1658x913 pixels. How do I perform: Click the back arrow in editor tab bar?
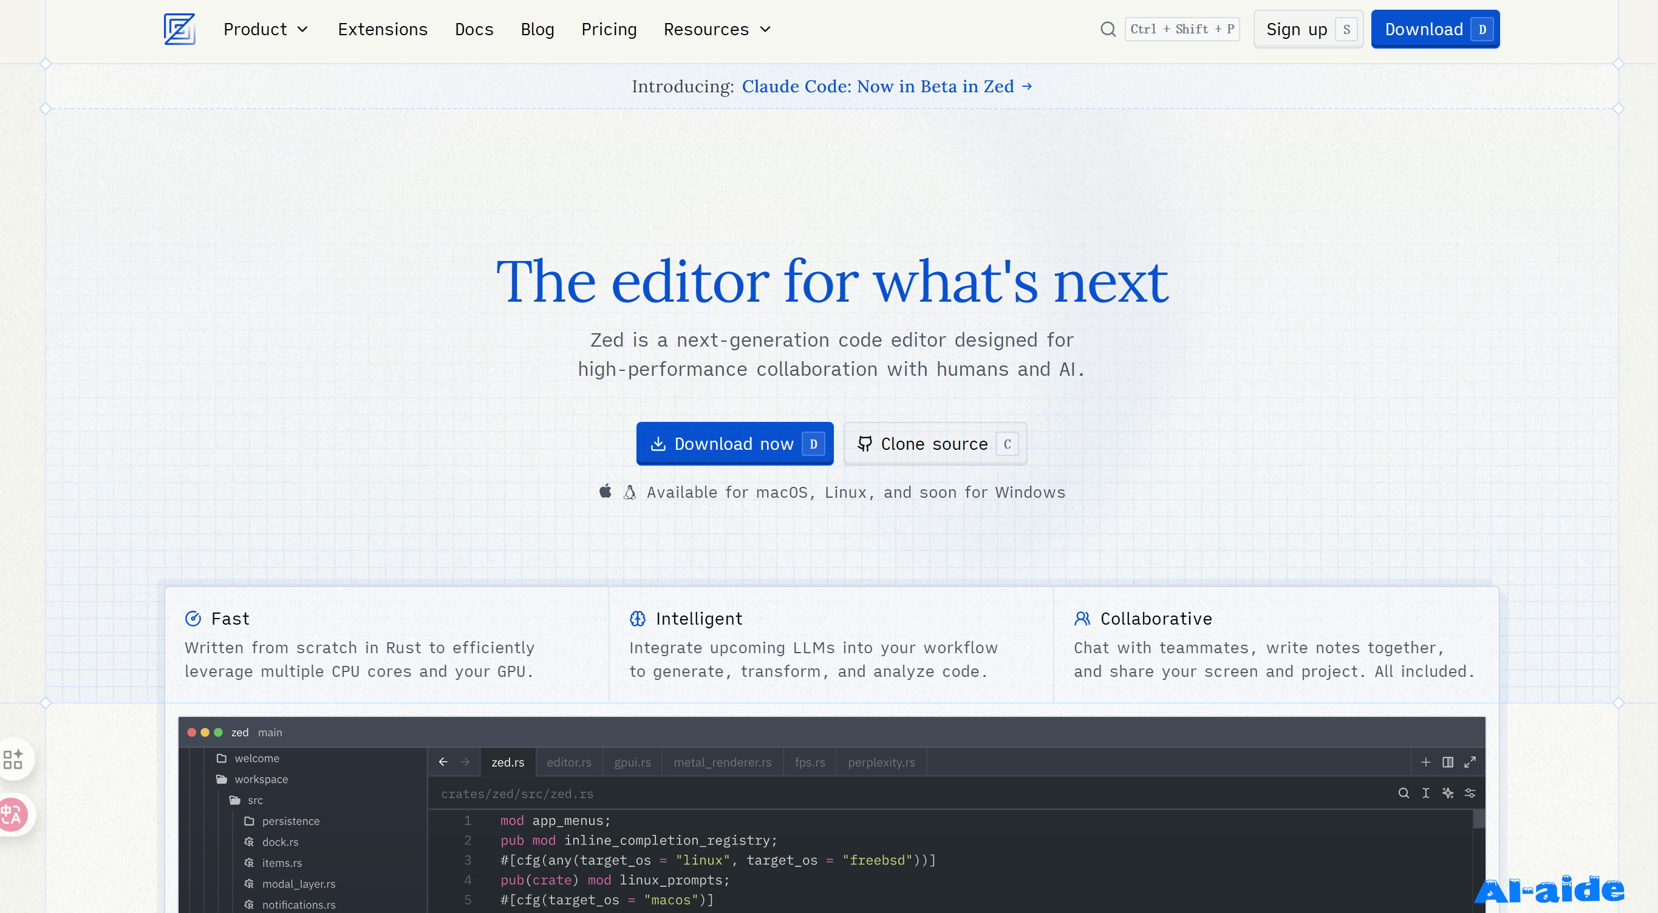[443, 762]
